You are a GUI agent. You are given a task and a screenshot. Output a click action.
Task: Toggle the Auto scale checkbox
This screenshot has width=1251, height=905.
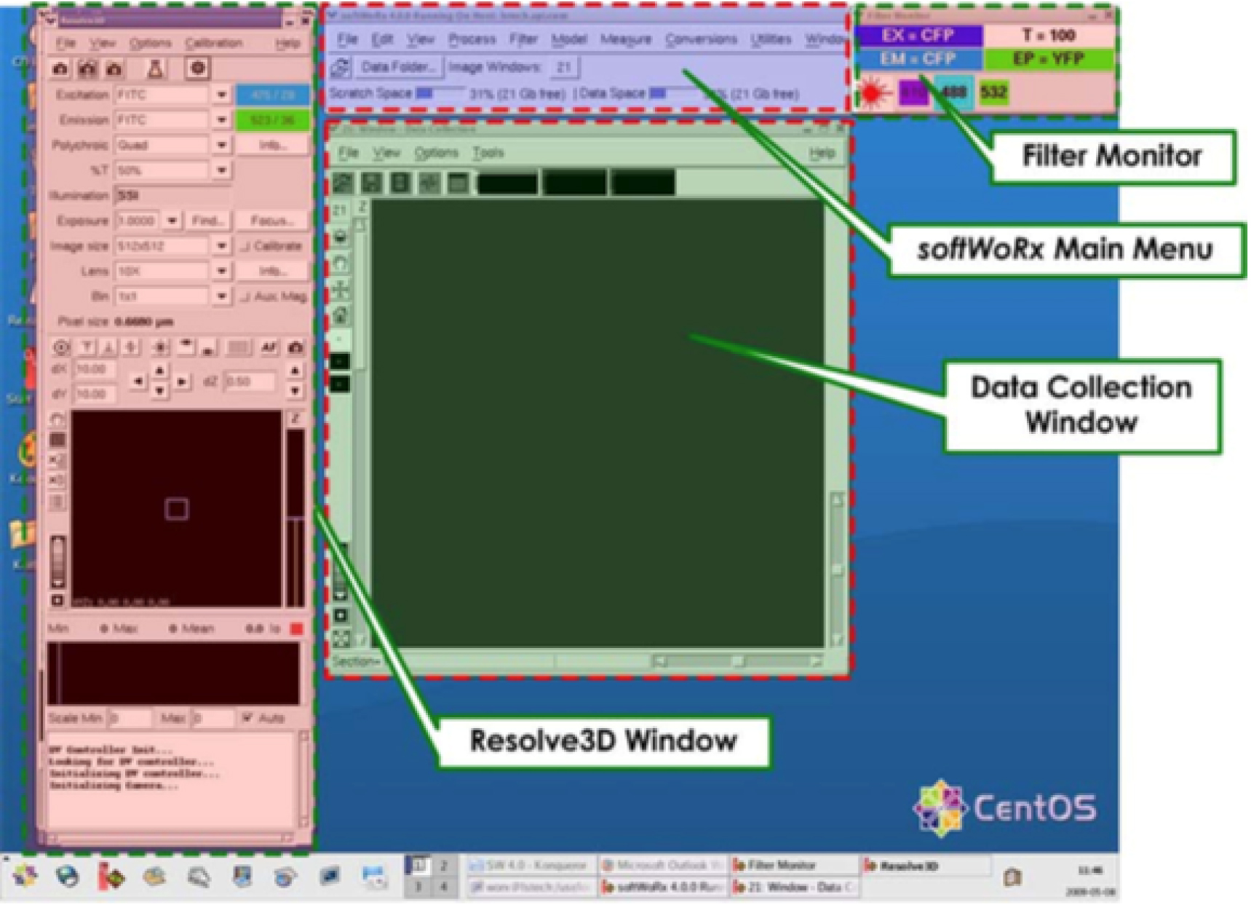(247, 718)
